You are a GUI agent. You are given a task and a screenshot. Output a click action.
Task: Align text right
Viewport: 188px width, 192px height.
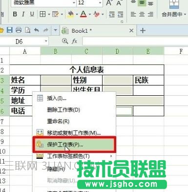[x=150, y=14]
